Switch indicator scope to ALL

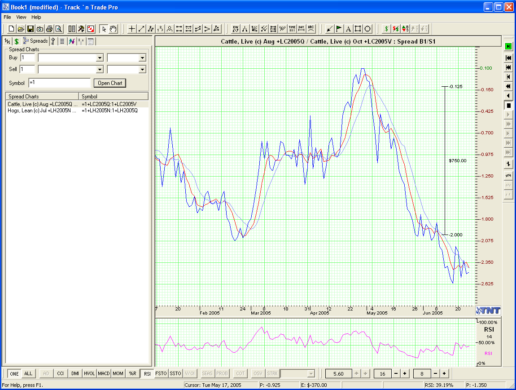28,373
